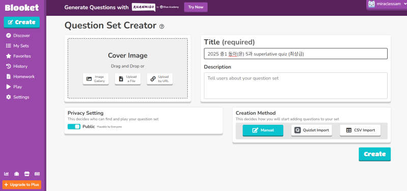
Task: Click into the Description text area
Action: pos(296,86)
